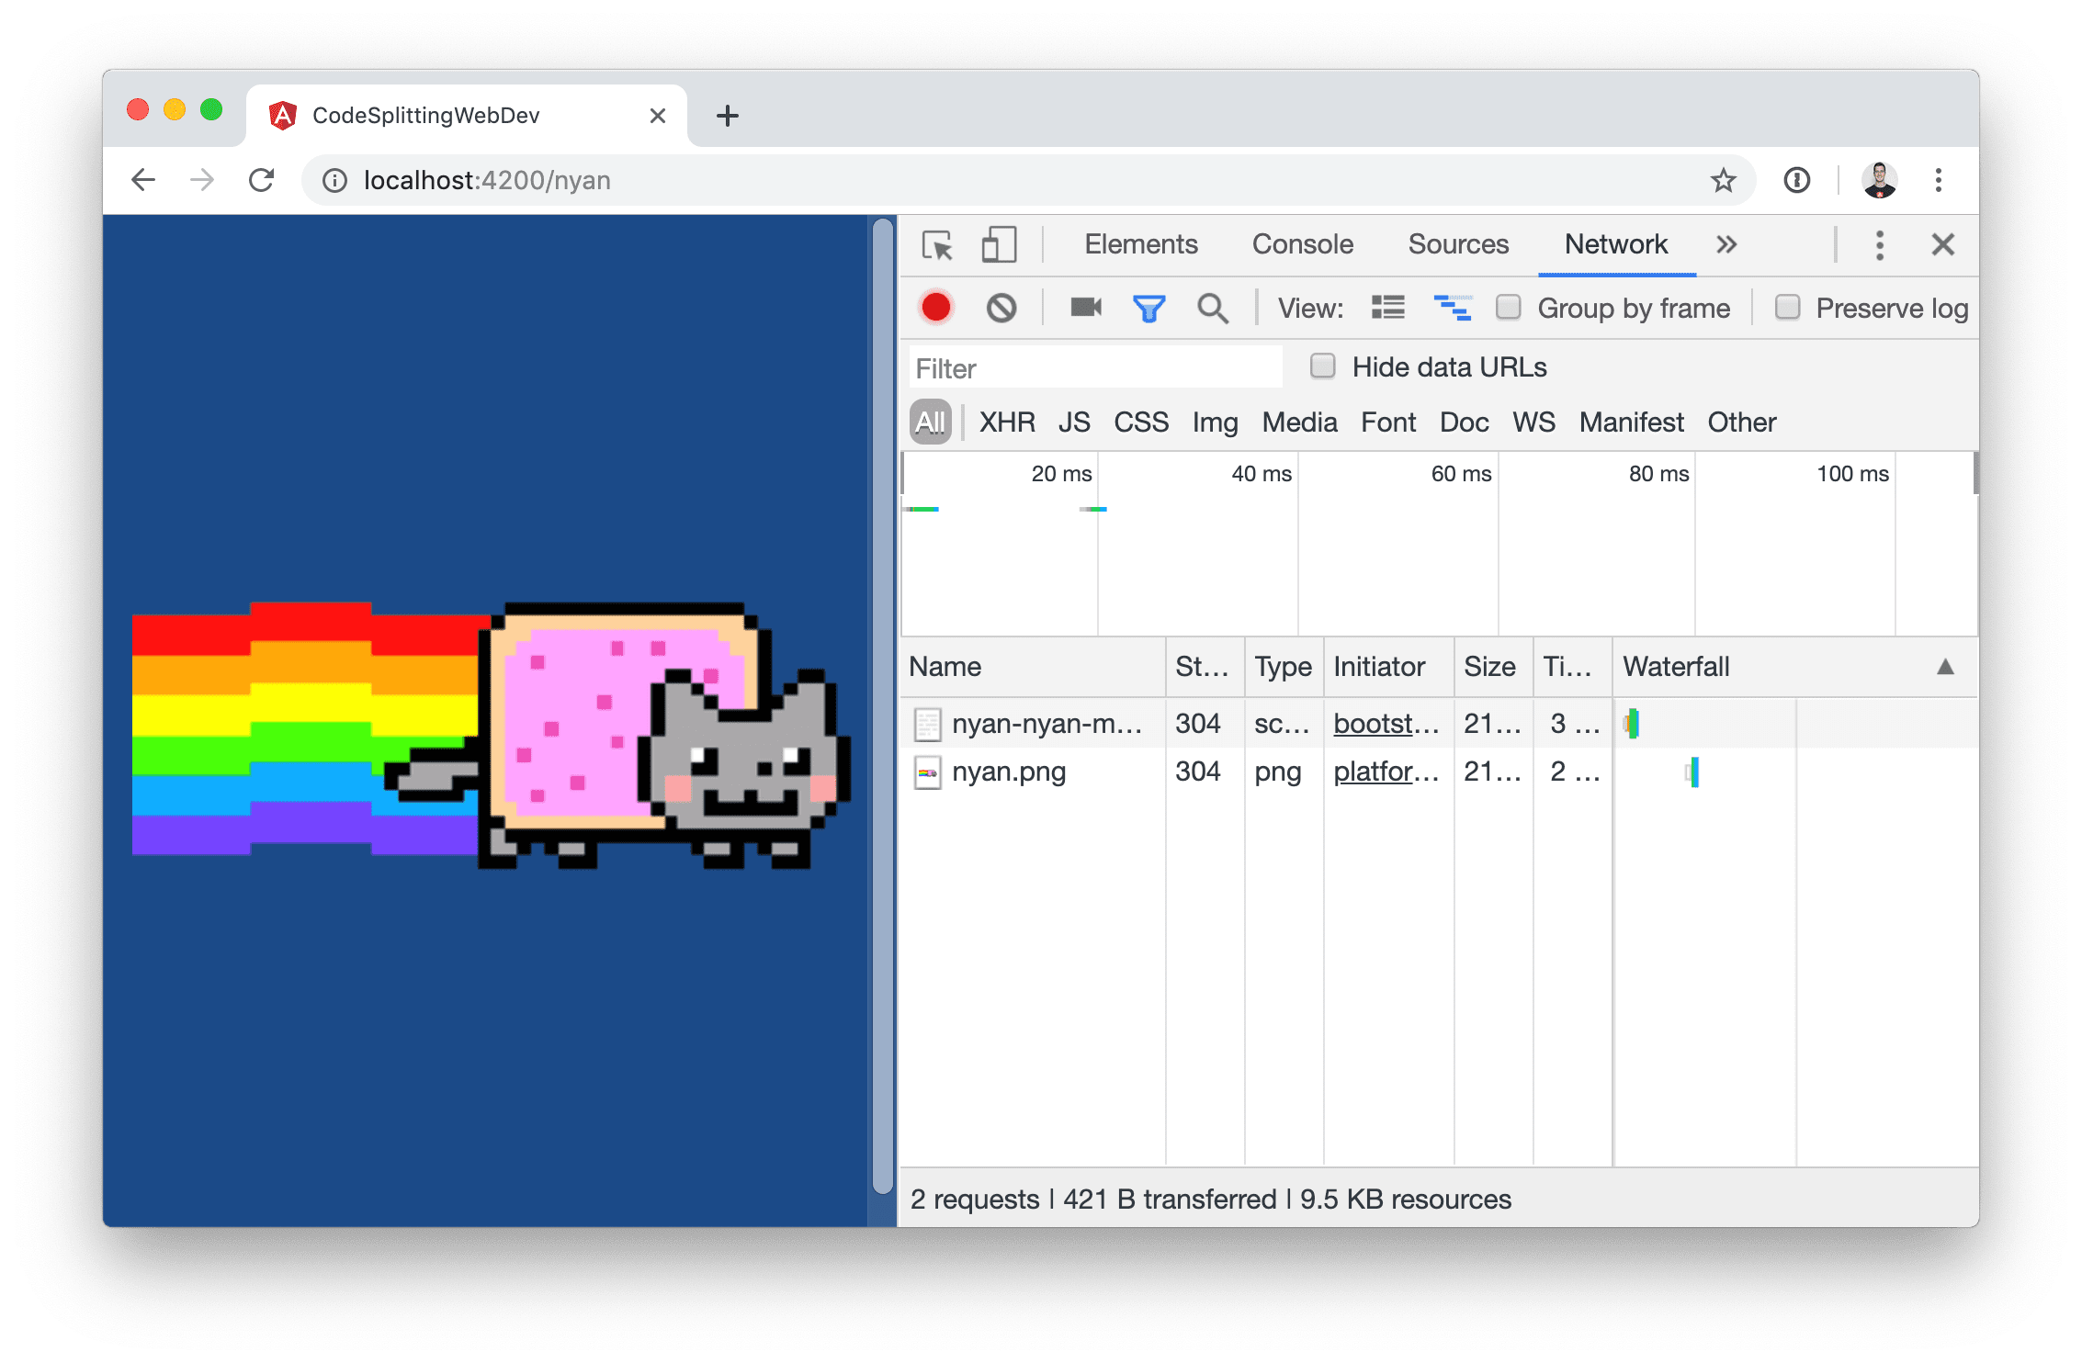Enable Hide data URLs filter

click(x=1318, y=366)
